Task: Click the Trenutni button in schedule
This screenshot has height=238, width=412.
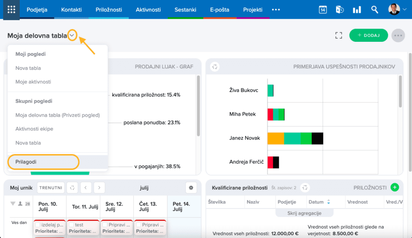Action: (51, 187)
